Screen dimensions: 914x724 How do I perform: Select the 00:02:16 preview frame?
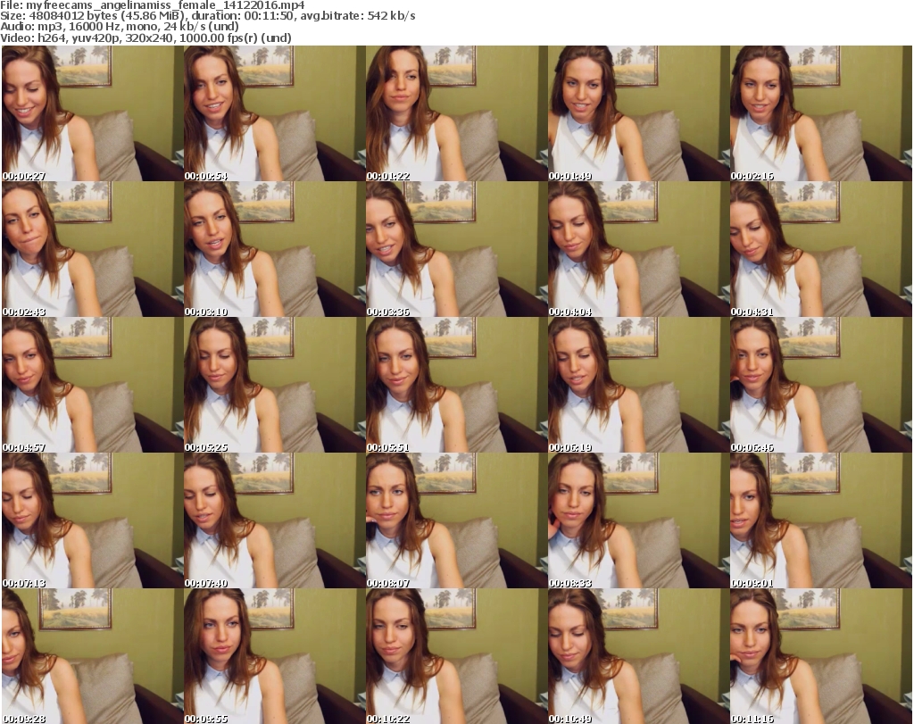pyautogui.click(x=821, y=113)
